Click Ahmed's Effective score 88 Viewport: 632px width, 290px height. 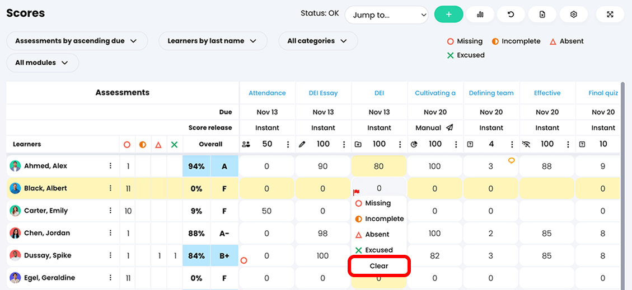pyautogui.click(x=547, y=166)
